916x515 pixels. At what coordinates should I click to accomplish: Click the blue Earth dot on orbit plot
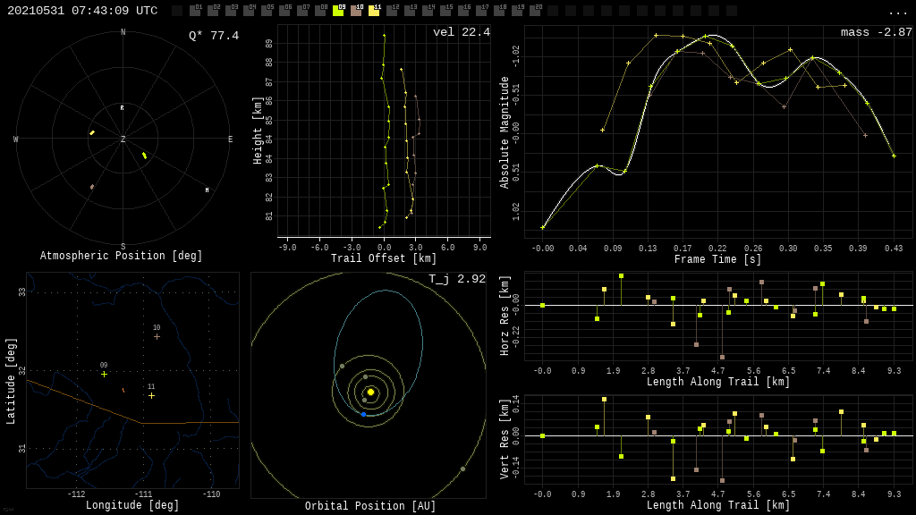[x=363, y=414]
